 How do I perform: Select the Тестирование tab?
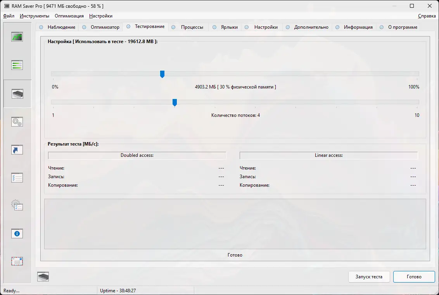[145, 26]
